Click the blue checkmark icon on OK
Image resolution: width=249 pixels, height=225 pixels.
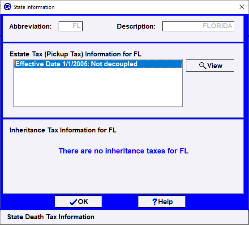tap(73, 202)
